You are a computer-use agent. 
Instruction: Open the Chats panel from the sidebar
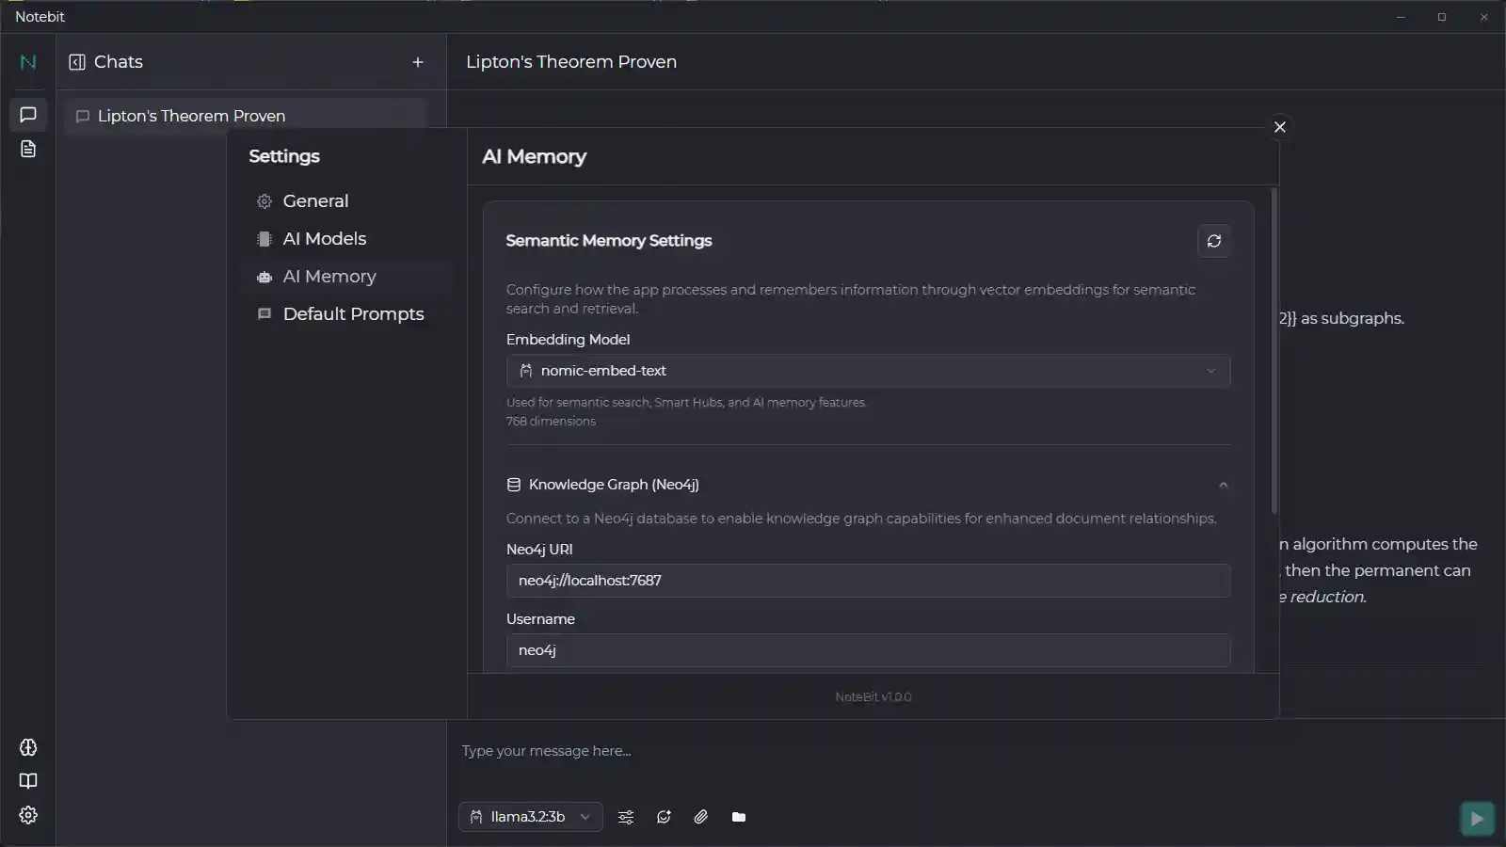point(27,115)
